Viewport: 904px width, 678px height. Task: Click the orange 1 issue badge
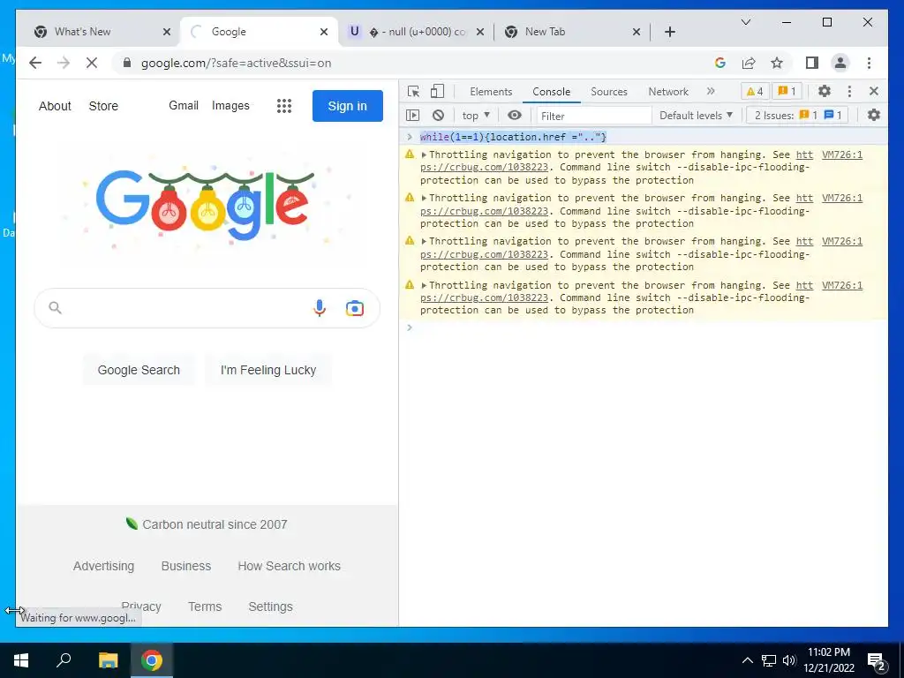point(787,91)
